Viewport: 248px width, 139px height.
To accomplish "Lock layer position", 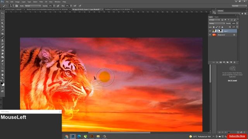I will coord(219,27).
